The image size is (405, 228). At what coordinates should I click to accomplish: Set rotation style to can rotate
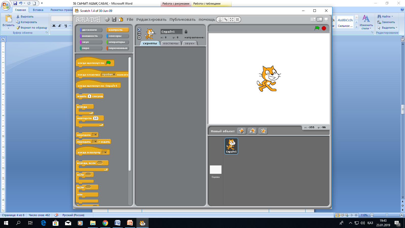(139, 30)
